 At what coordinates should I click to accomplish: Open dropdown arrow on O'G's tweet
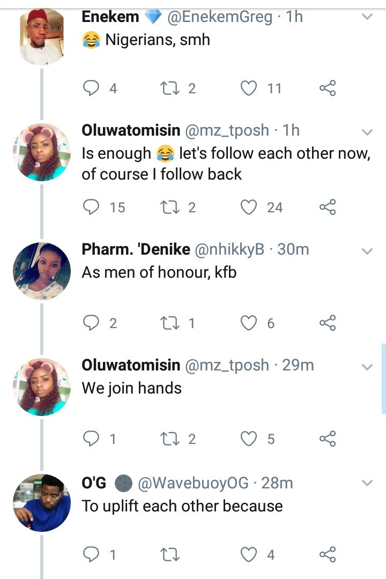[x=367, y=483]
